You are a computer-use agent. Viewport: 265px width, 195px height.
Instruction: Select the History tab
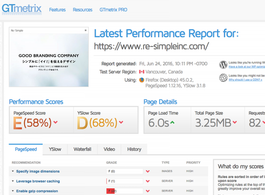[x=134, y=149]
